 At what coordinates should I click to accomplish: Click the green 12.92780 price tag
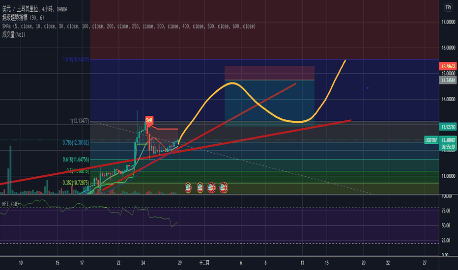448,127
